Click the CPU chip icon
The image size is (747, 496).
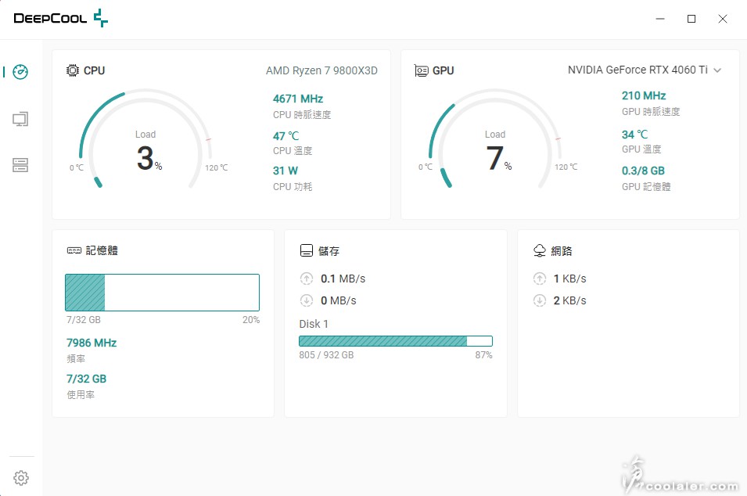pyautogui.click(x=73, y=70)
